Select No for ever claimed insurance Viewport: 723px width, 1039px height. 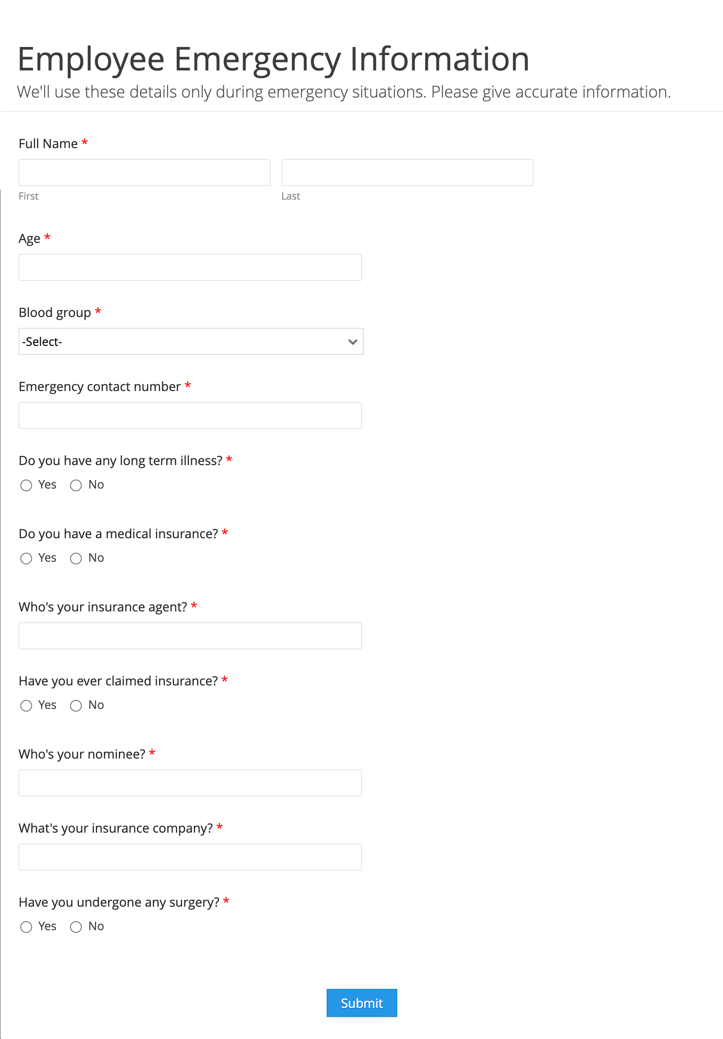tap(76, 705)
